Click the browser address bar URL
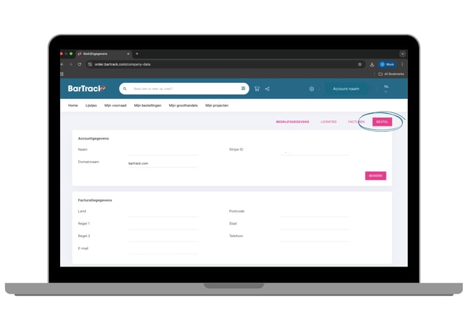 123,64
